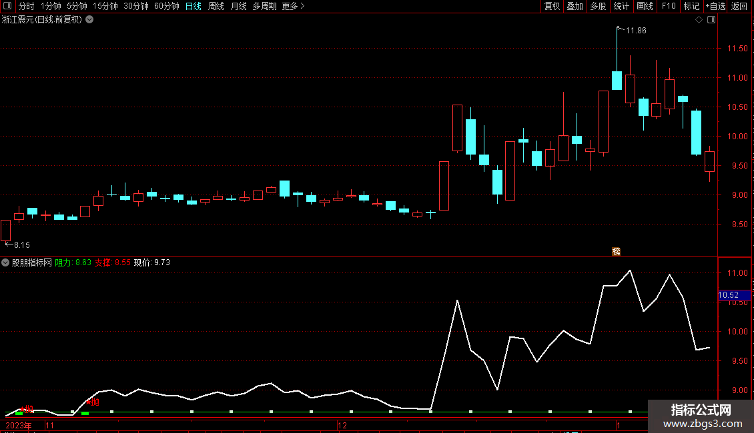Screen dimensions: 754x433
Task: Click the 11 month marker on timeline
Action: 49,425
